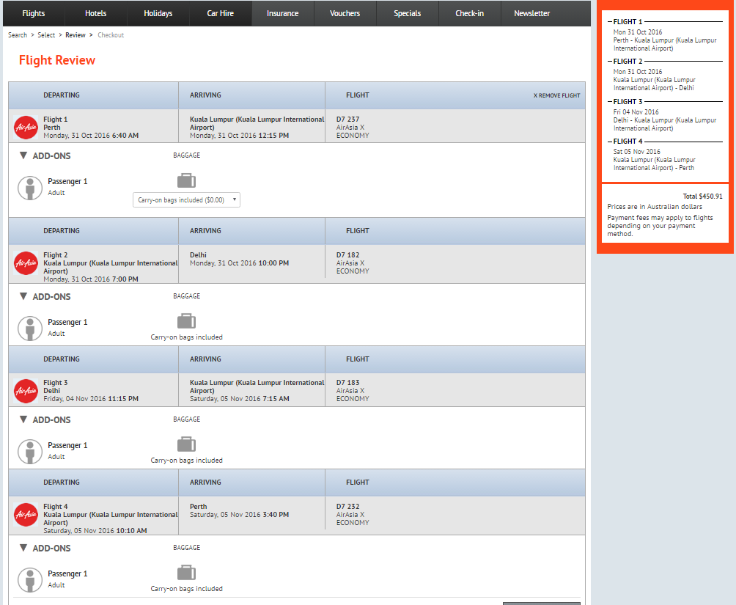Click Prices are in Australian dollars note
The width and height of the screenshot is (736, 605).
[x=655, y=207]
